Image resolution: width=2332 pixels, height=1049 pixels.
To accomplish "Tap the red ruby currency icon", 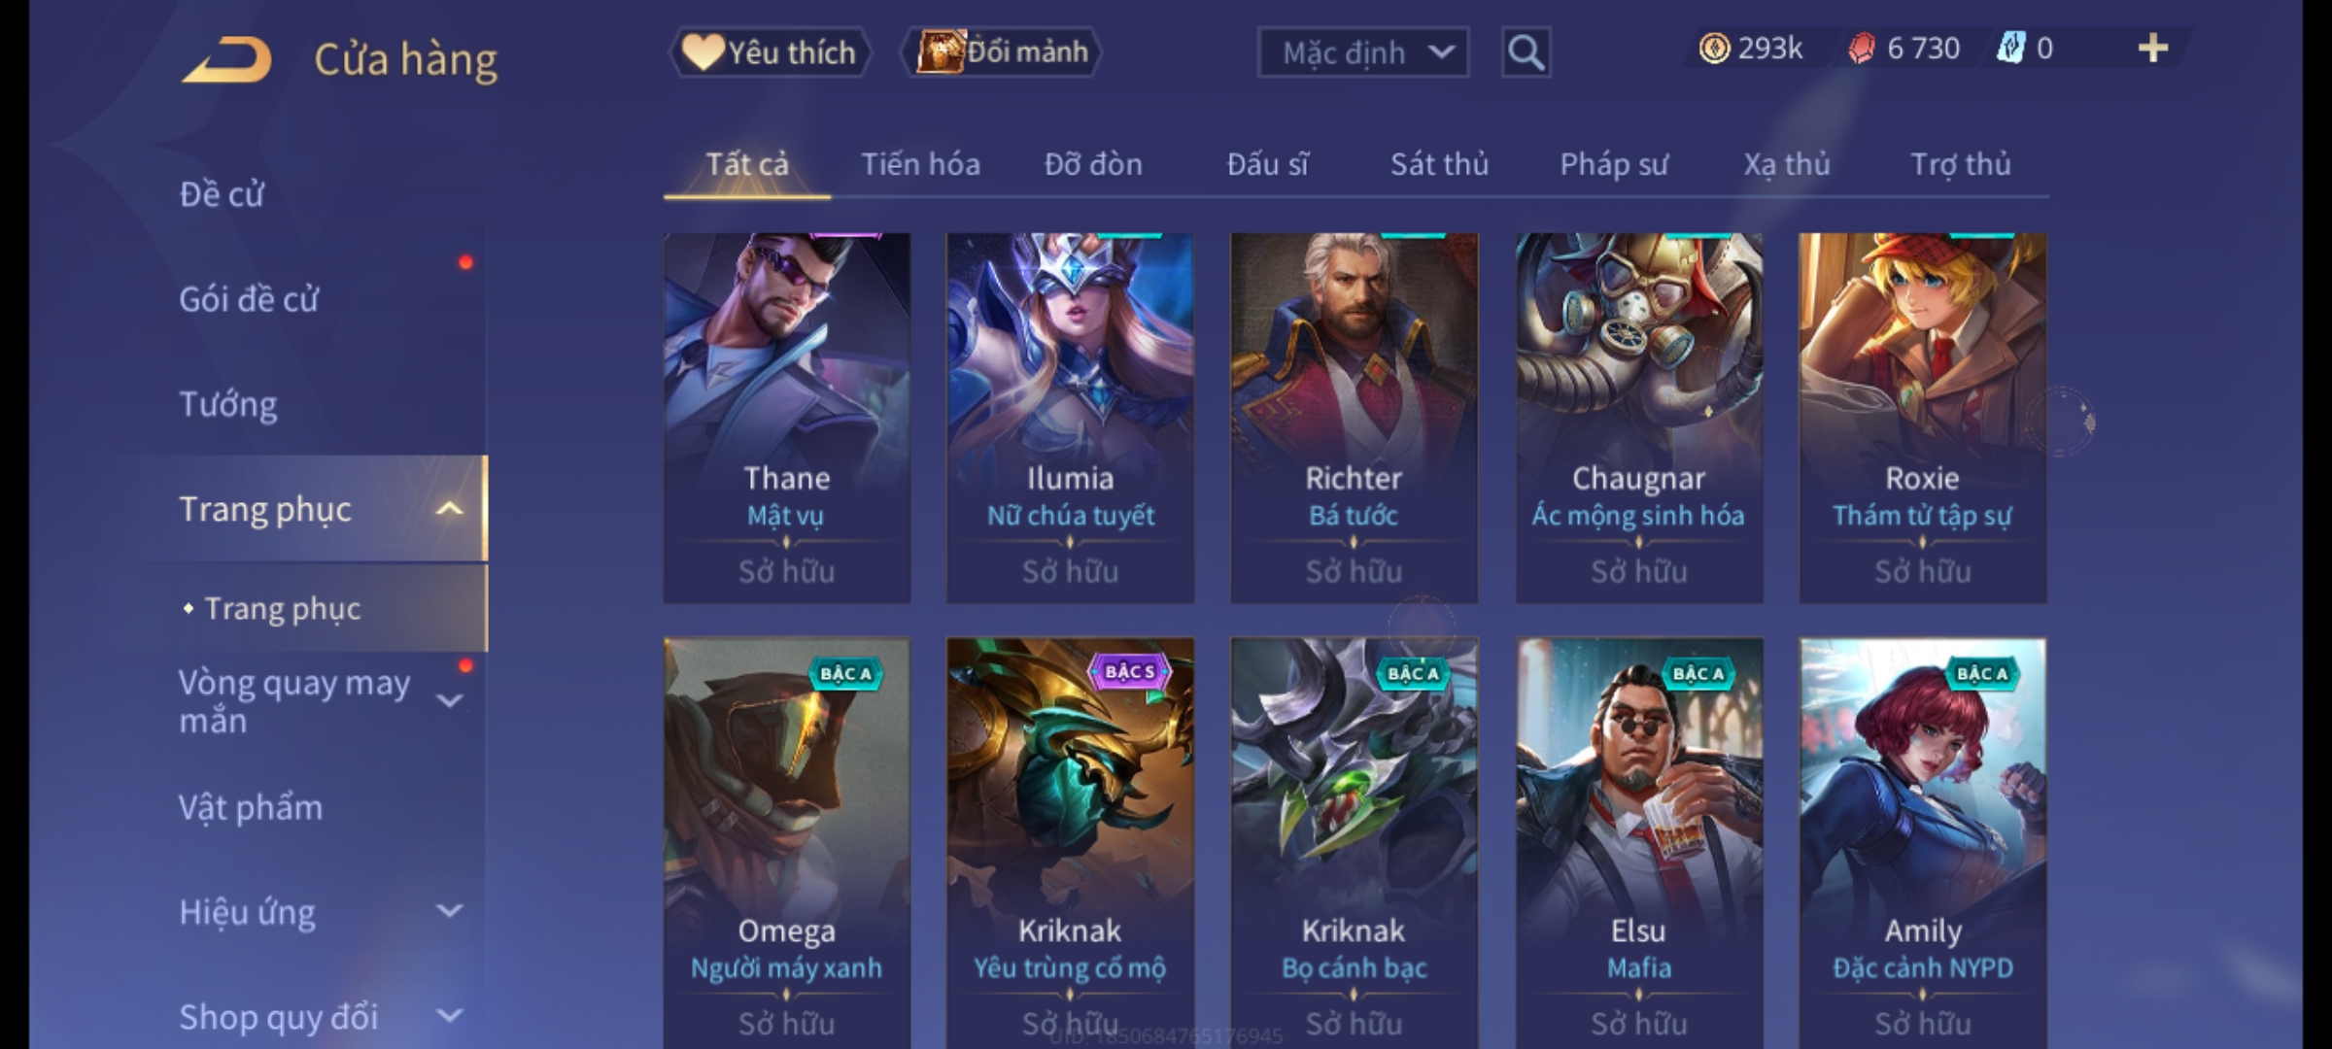I will [1862, 49].
